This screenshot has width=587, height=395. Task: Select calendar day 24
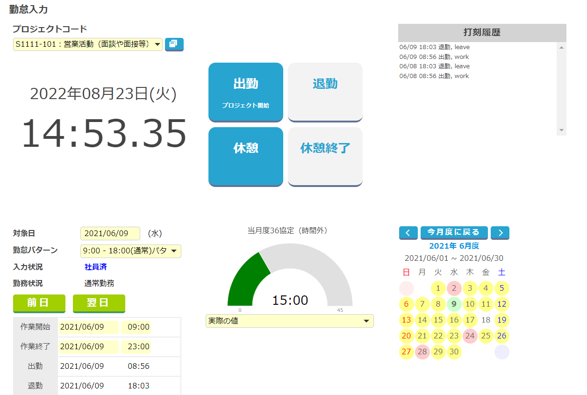(470, 336)
